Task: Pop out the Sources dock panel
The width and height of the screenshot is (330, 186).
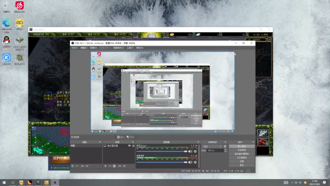Action: click(133, 142)
